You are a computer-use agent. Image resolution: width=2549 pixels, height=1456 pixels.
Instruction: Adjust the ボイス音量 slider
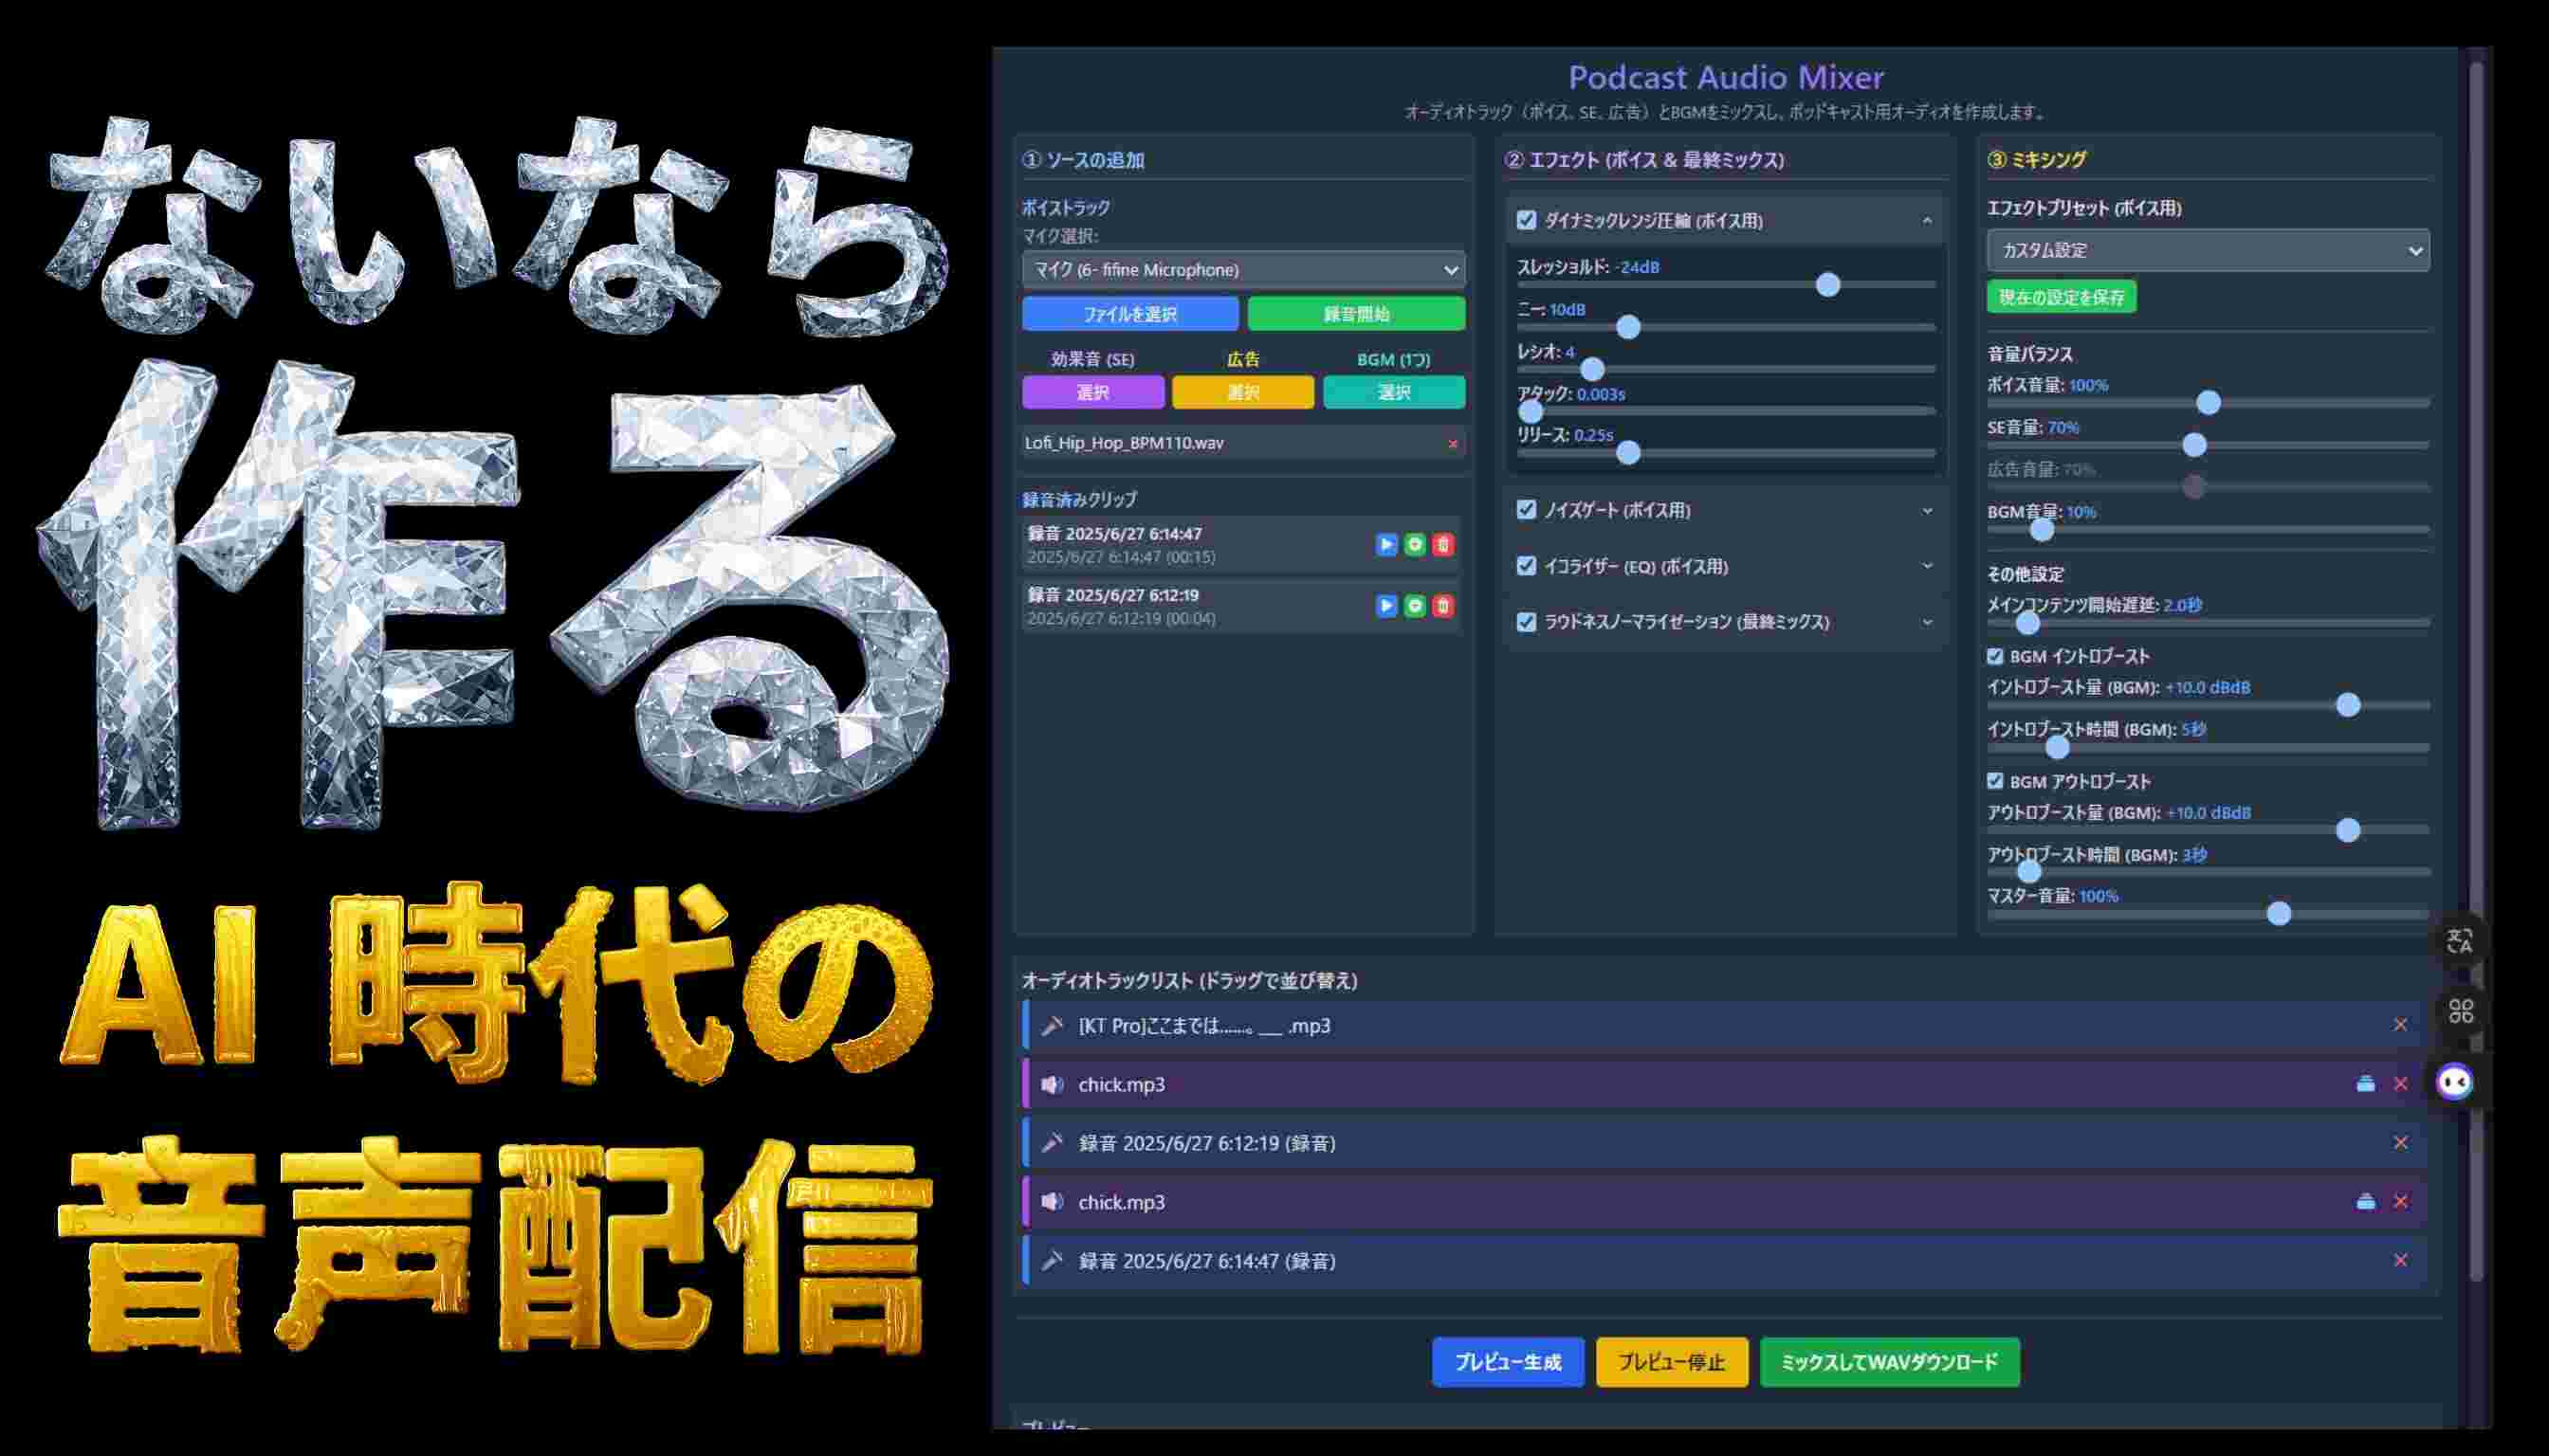2208,403
